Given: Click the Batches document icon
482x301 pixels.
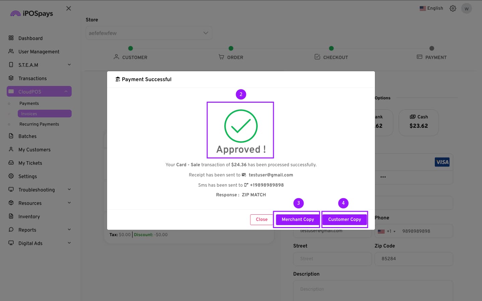Looking at the screenshot, I should (11, 136).
